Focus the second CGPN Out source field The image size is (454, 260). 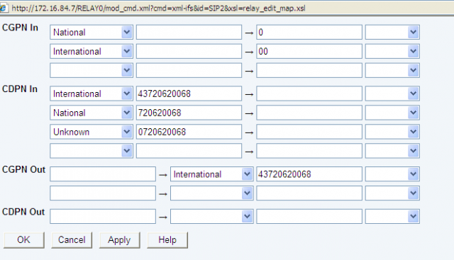pyautogui.click(x=103, y=193)
